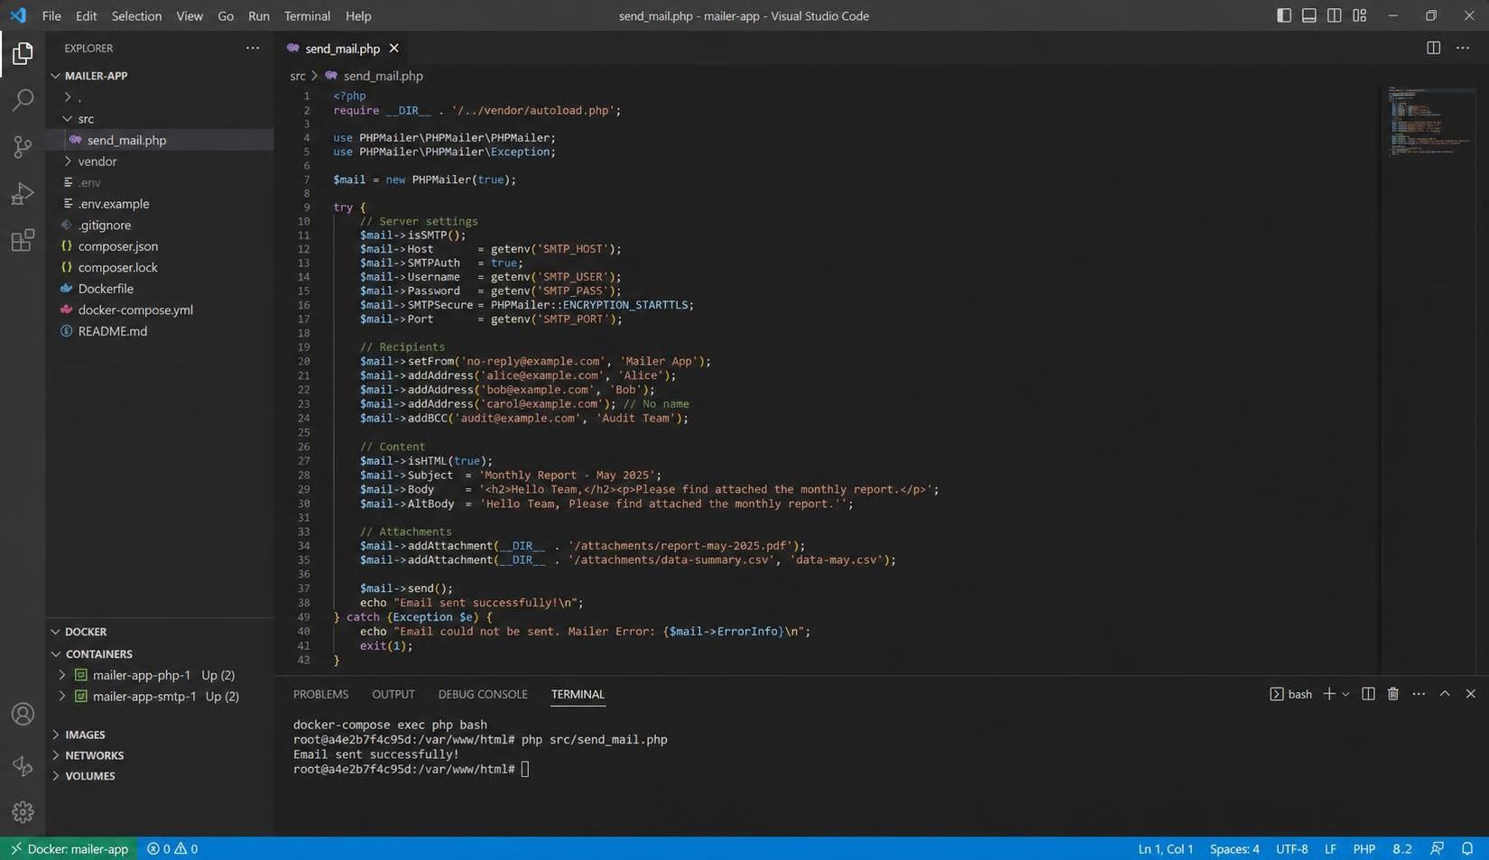Change LF end of line sequence
This screenshot has height=860, width=1489.
[1330, 848]
